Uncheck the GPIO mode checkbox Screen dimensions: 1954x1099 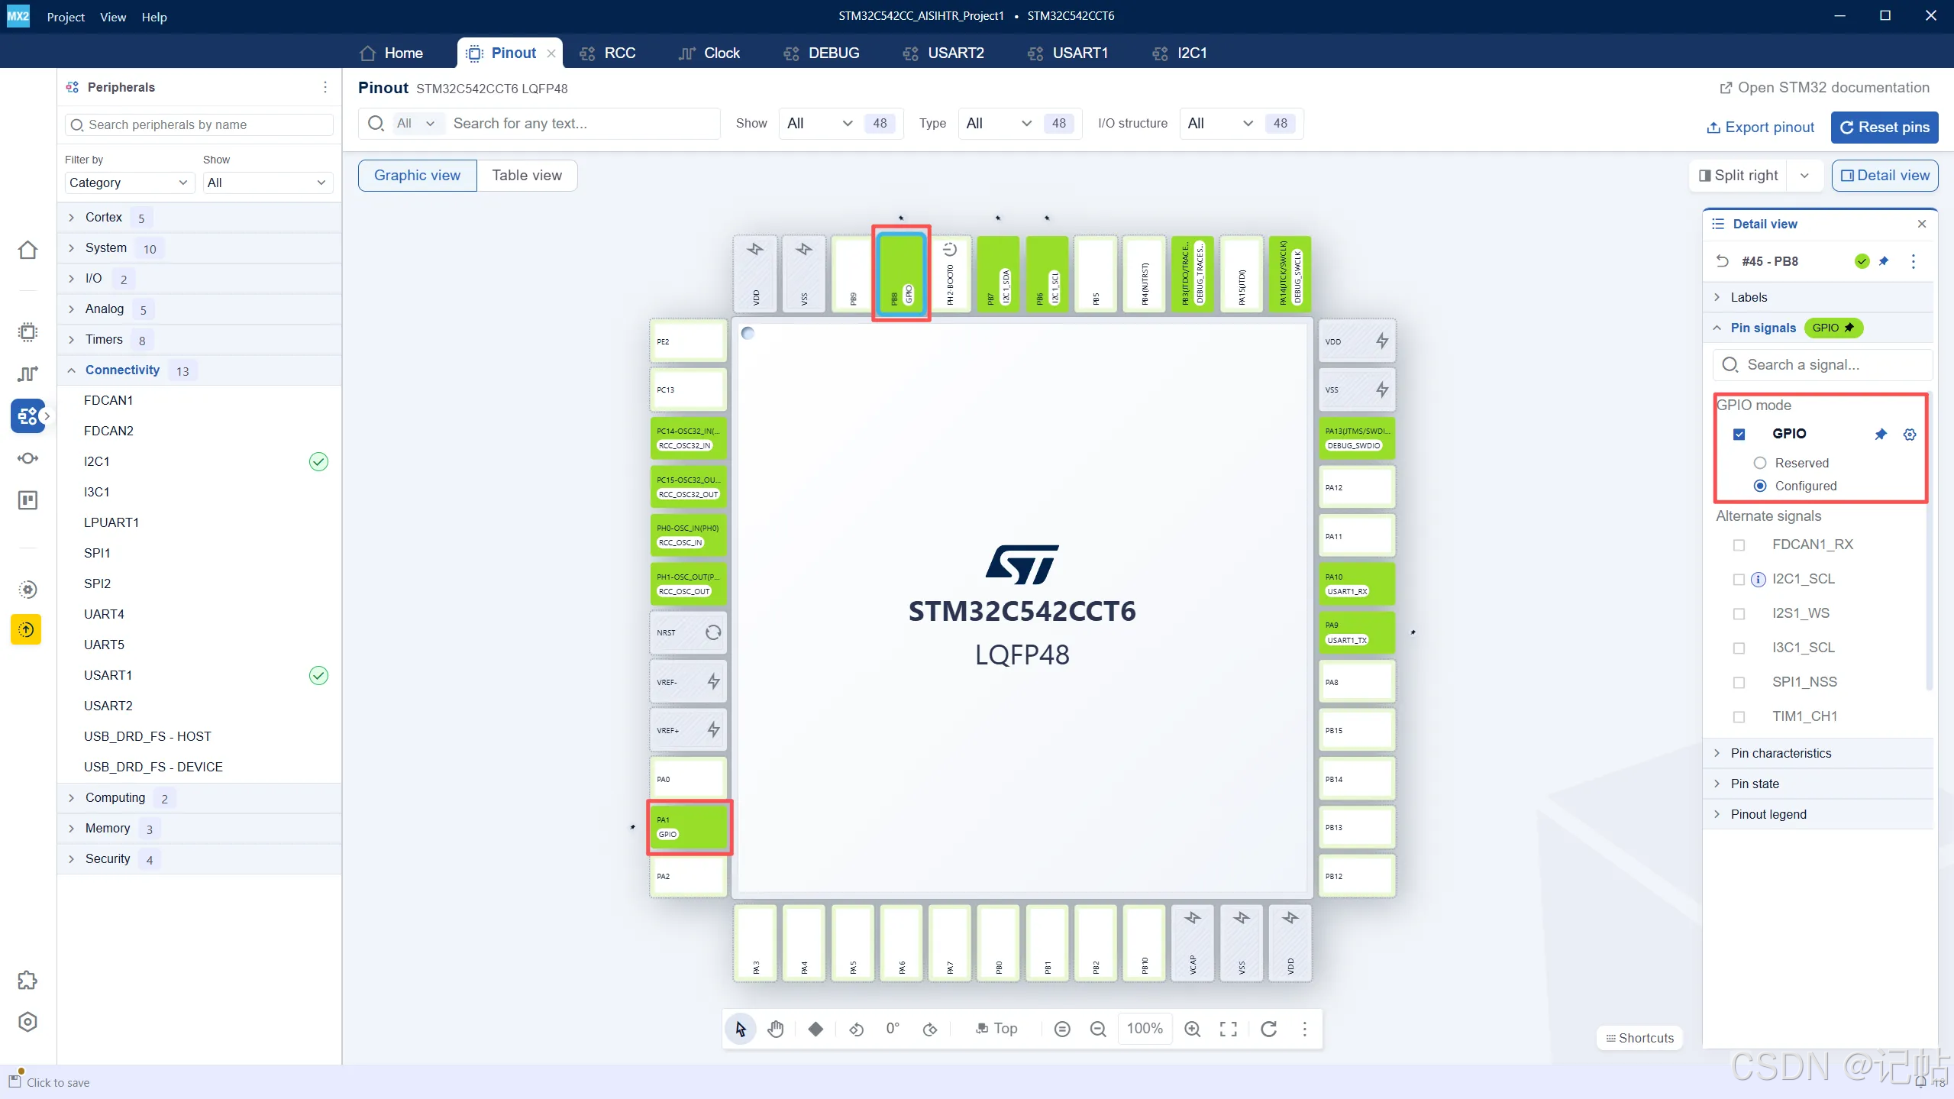coord(1739,434)
